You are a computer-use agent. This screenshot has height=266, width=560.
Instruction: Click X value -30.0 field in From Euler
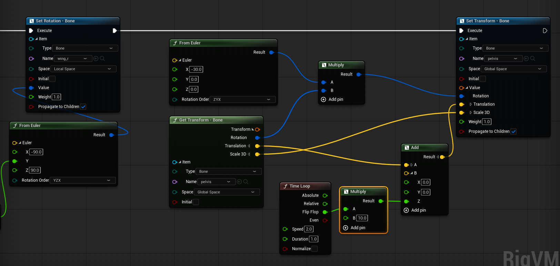196,70
